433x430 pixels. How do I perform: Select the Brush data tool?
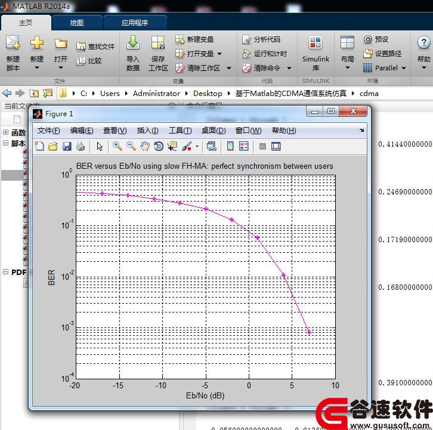point(187,146)
